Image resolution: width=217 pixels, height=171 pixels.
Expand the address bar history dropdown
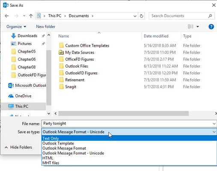[x=135, y=16]
